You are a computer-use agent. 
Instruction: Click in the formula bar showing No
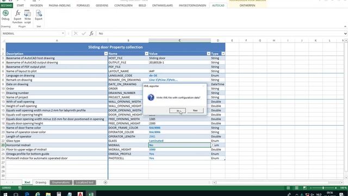click(x=220, y=33)
